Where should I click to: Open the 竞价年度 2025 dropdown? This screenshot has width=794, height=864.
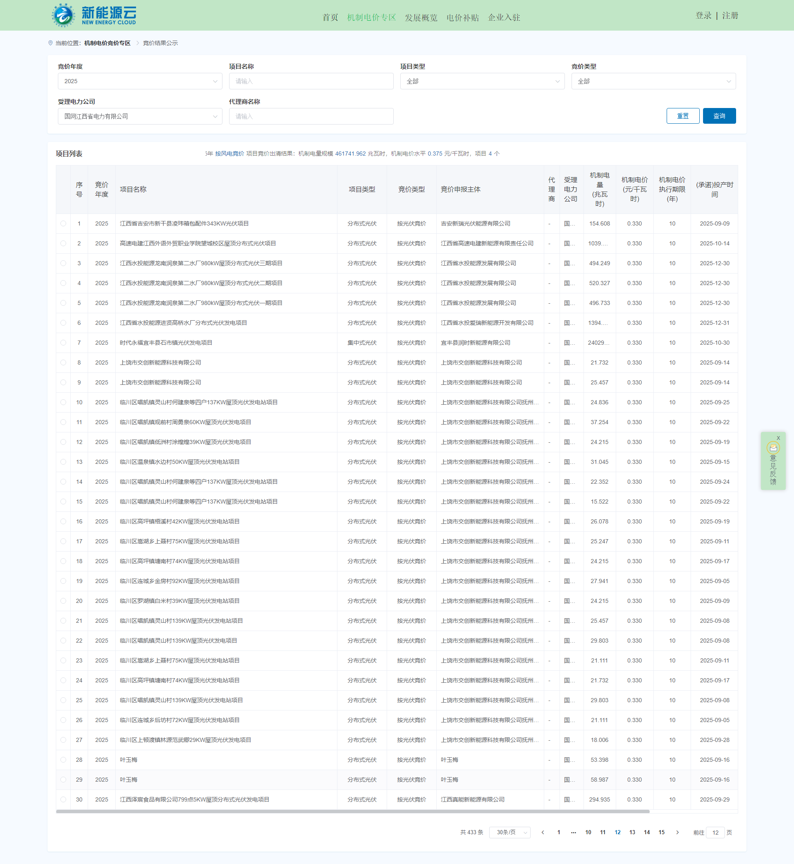[140, 81]
